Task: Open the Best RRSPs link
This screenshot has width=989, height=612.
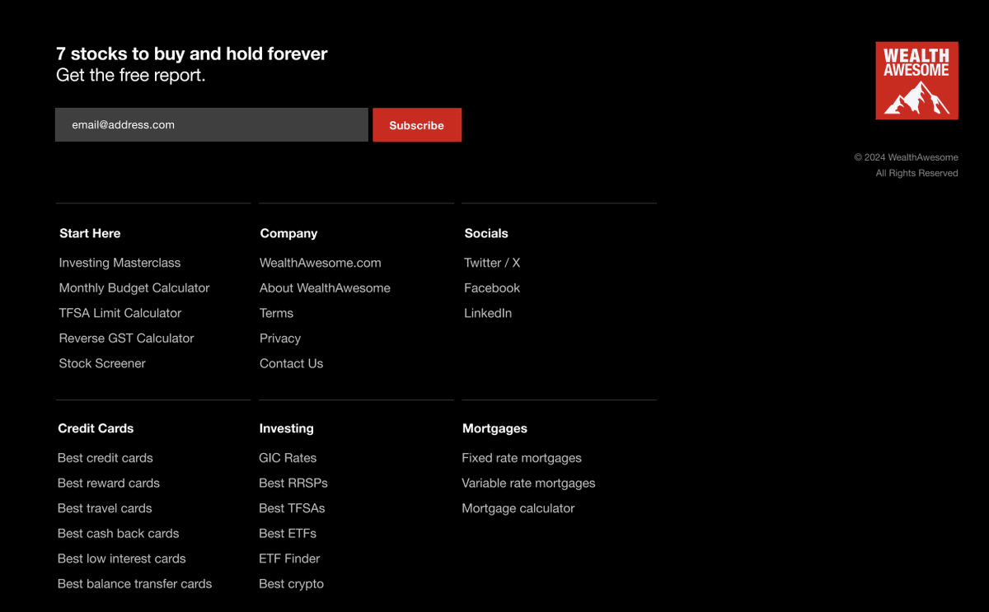Action: (x=293, y=484)
